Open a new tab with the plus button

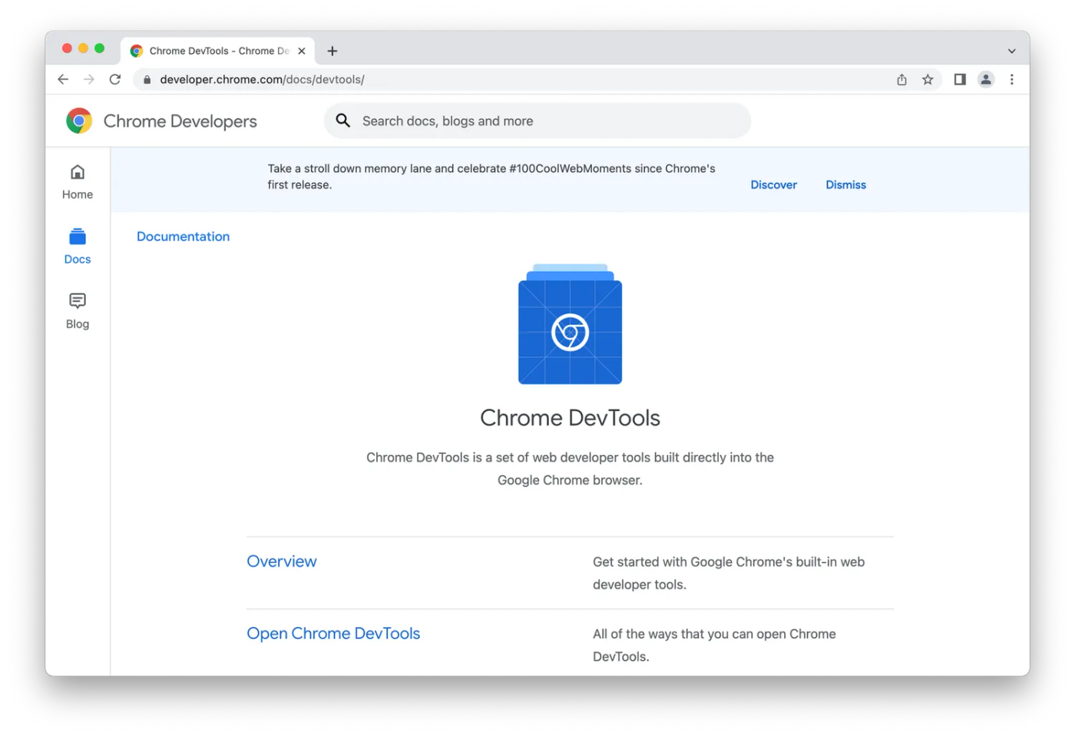coord(332,51)
